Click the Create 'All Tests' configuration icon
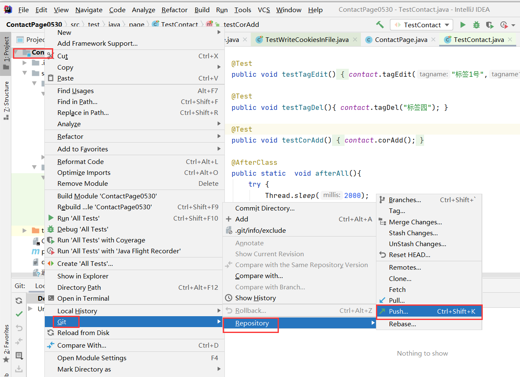The width and height of the screenshot is (520, 377). point(51,263)
